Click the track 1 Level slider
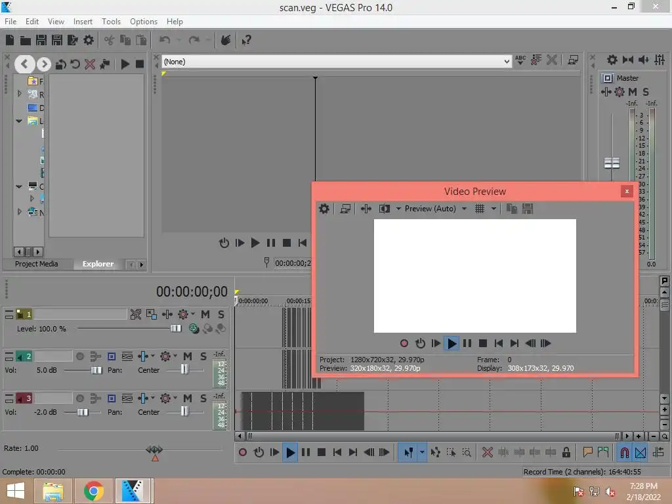 [x=176, y=329]
